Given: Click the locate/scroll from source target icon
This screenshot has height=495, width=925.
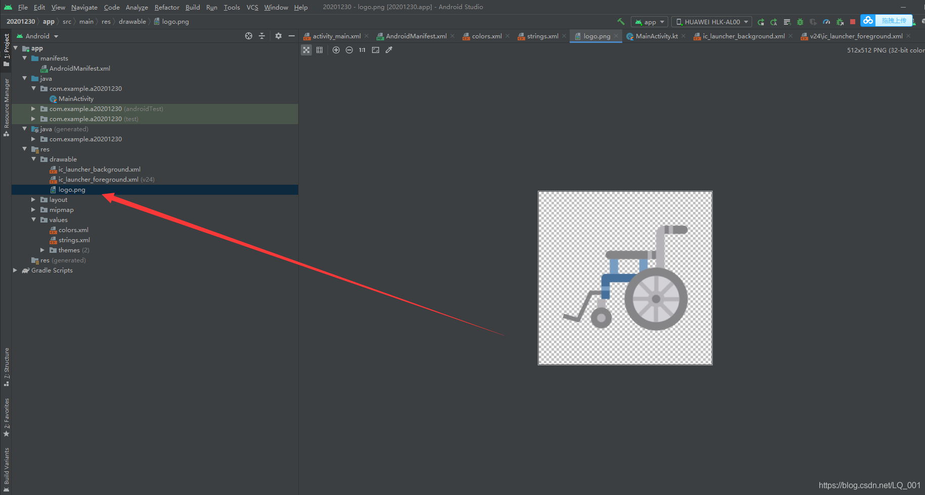Looking at the screenshot, I should (x=249, y=36).
